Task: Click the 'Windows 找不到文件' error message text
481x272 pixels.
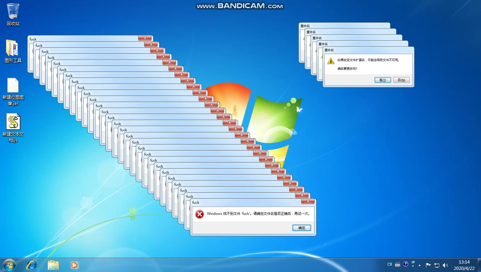Action: [x=259, y=214]
